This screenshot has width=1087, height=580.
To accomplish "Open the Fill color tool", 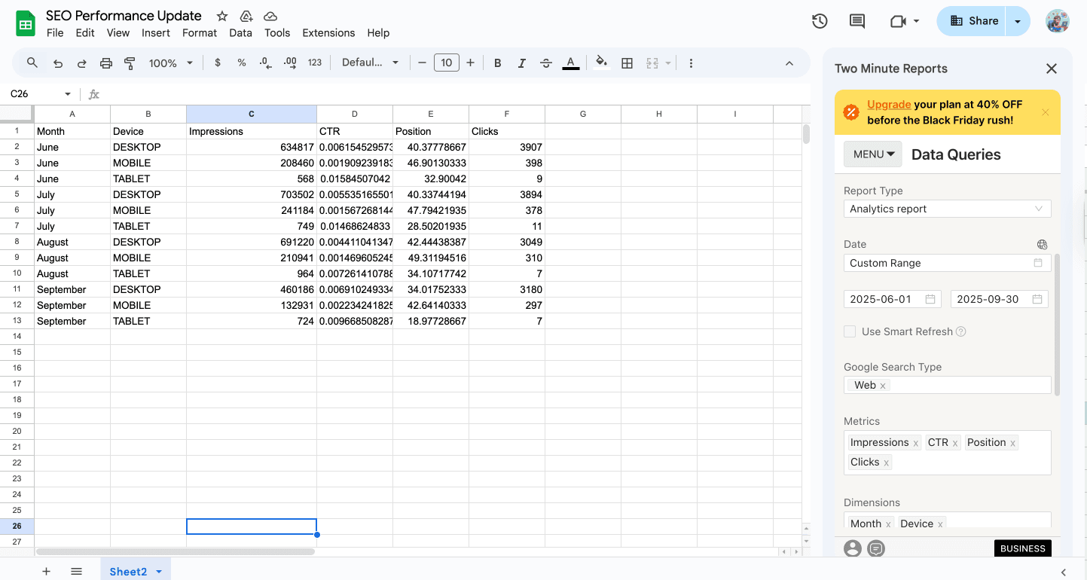I will tap(600, 63).
